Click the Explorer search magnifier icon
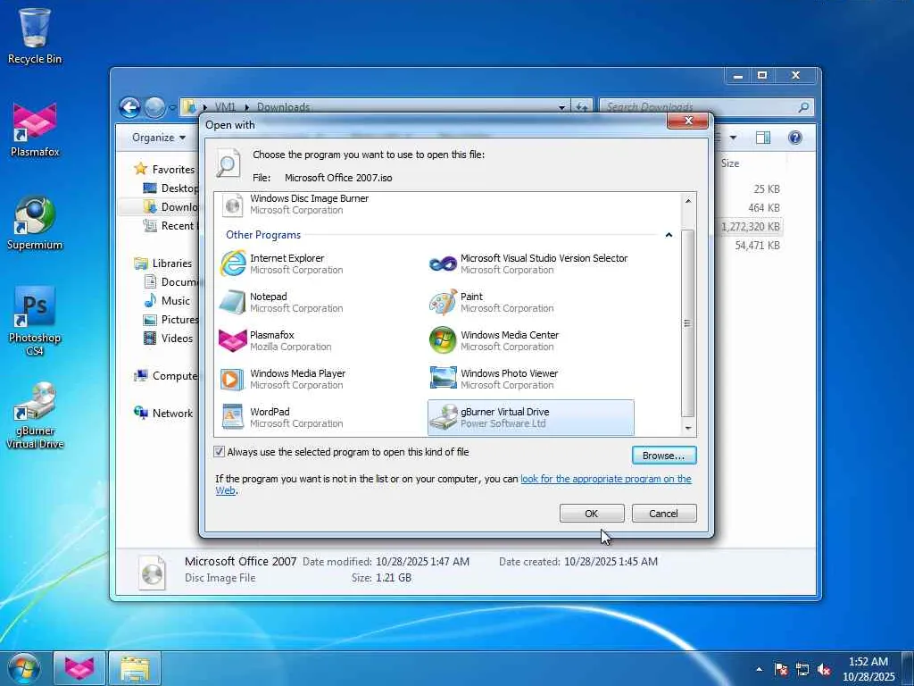Viewport: 914px width, 686px height. [x=803, y=107]
